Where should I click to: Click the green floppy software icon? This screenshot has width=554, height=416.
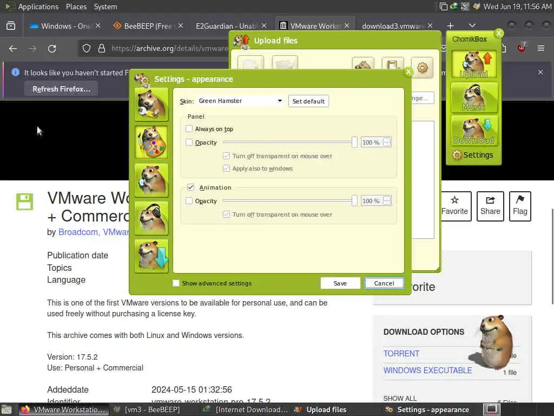pos(25,201)
